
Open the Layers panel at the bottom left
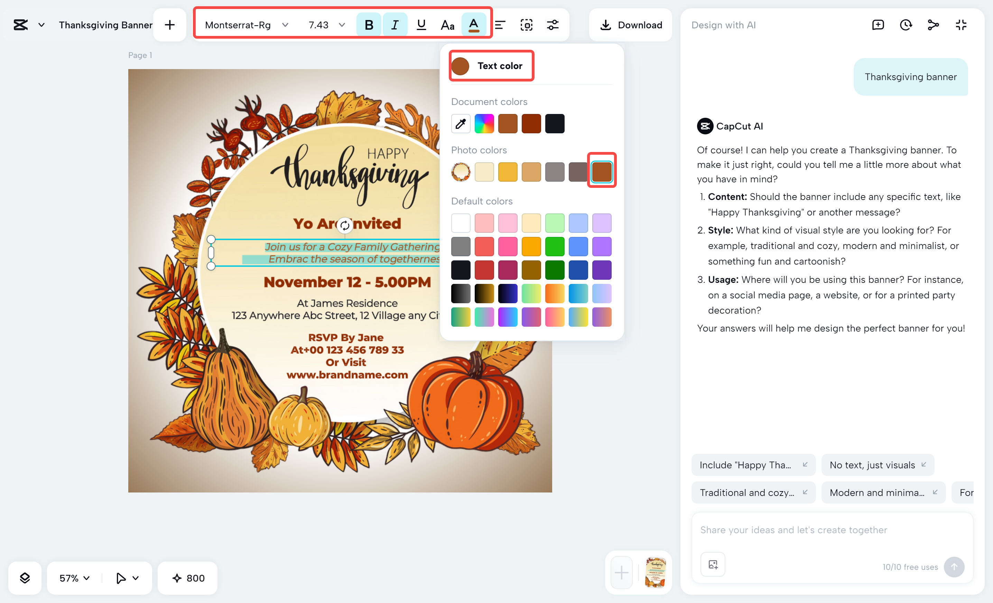tap(25, 578)
